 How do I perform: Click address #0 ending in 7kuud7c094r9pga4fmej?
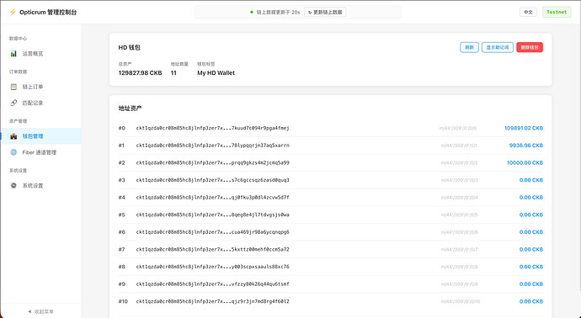click(213, 128)
